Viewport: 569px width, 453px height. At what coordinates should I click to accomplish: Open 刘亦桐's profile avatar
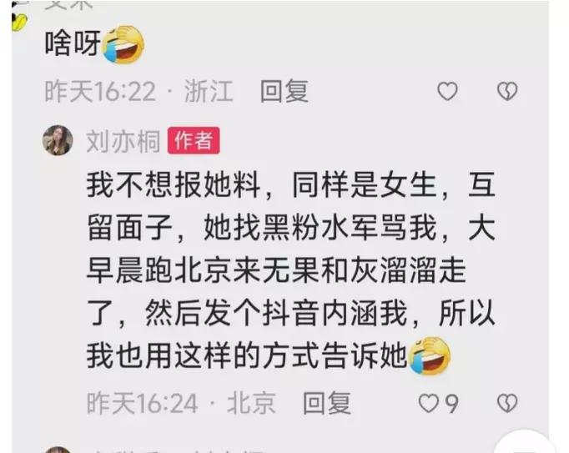pos(58,140)
